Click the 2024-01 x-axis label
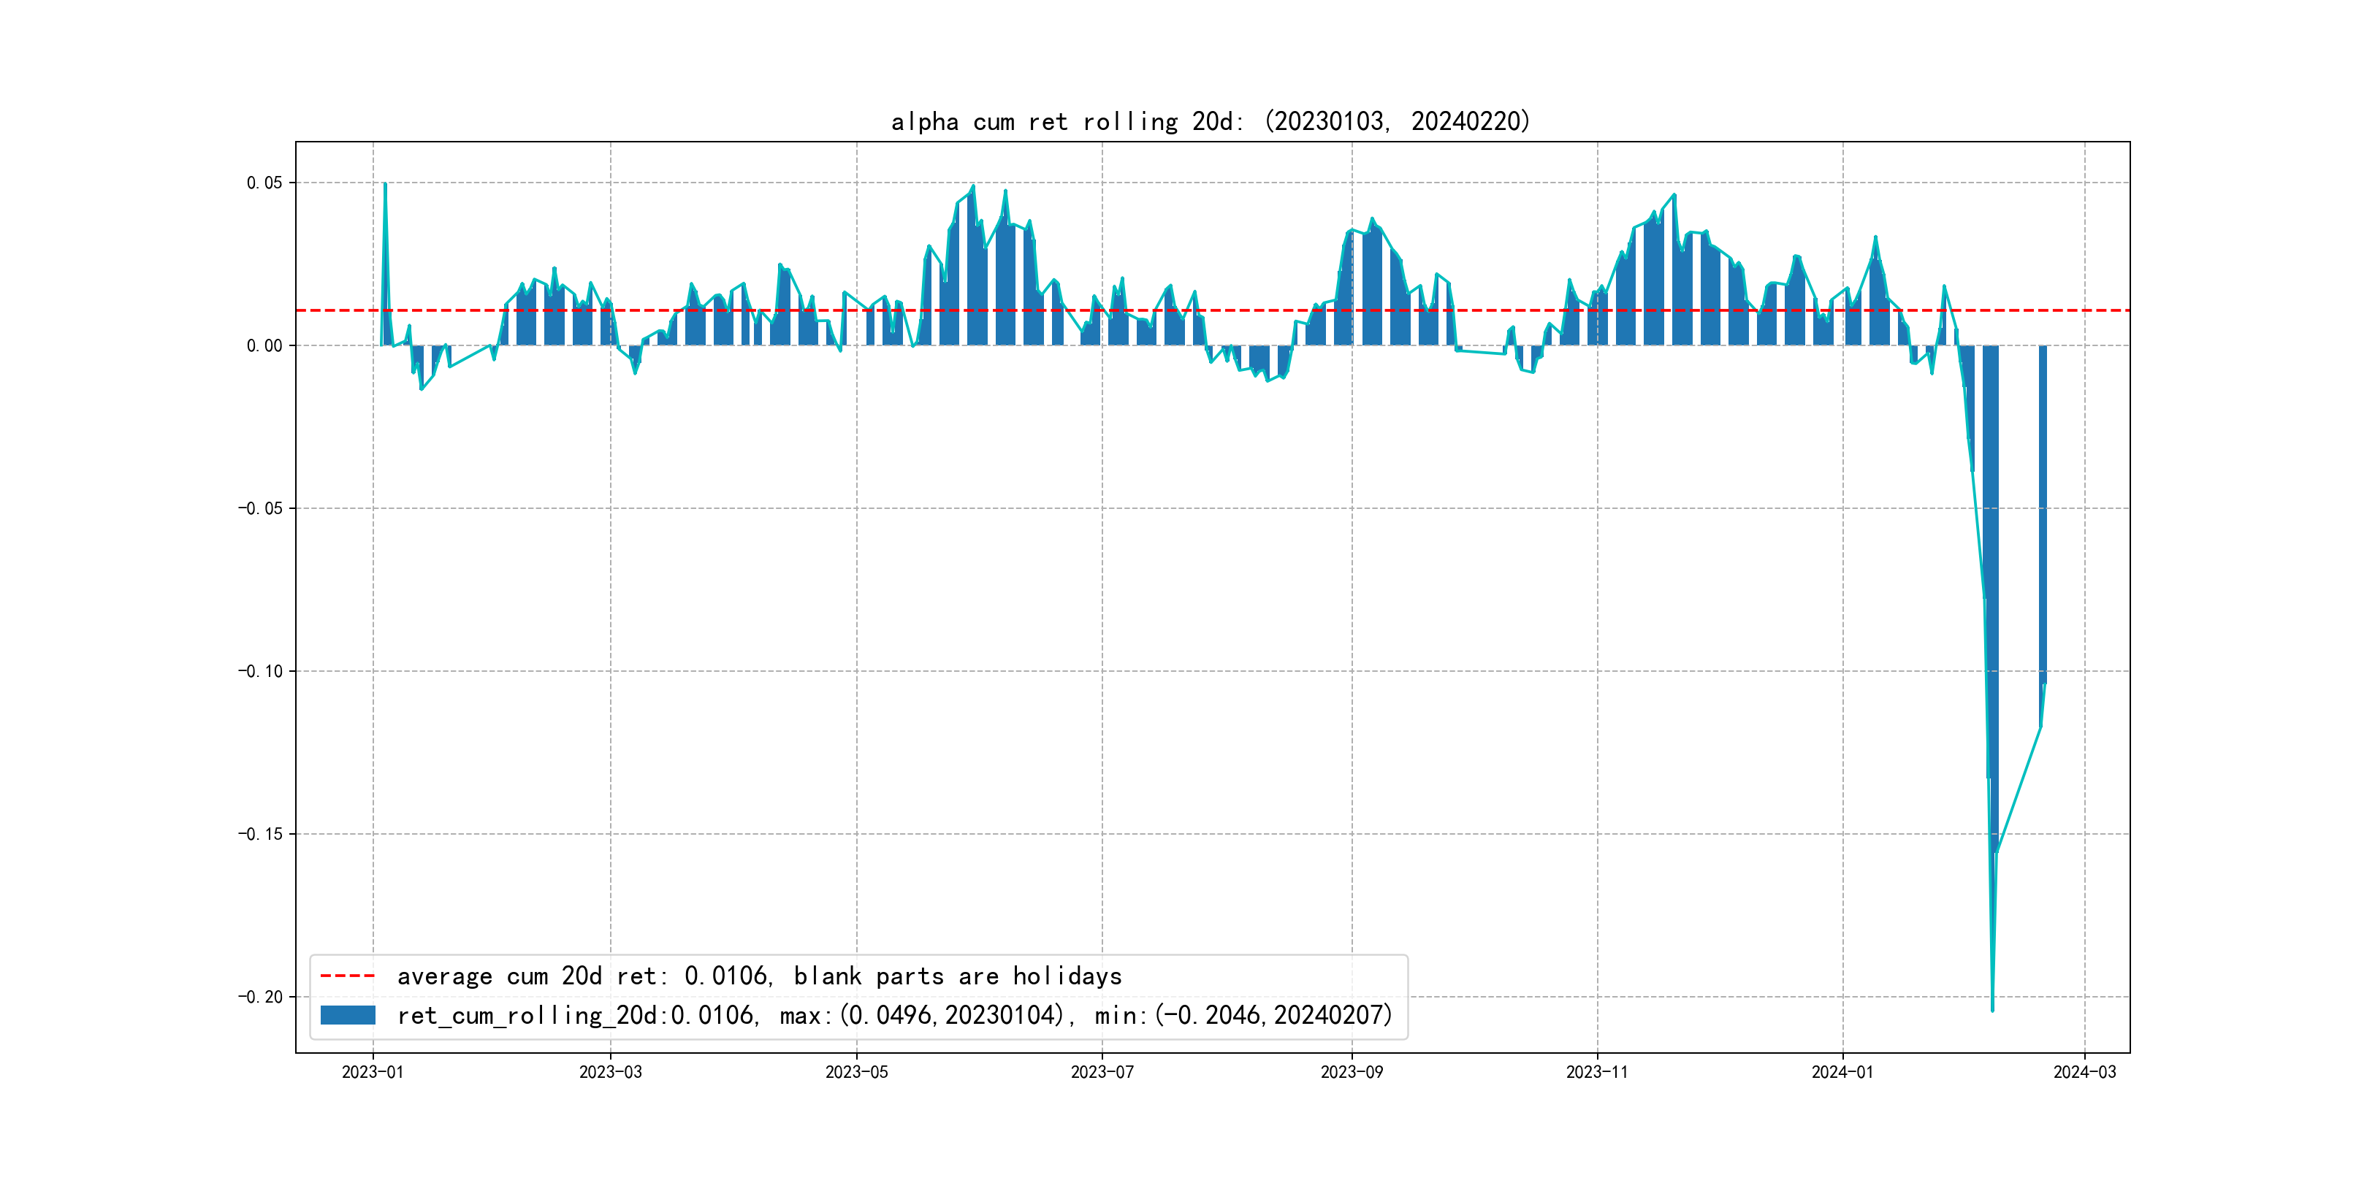The image size is (2367, 1183). (x=1842, y=1072)
